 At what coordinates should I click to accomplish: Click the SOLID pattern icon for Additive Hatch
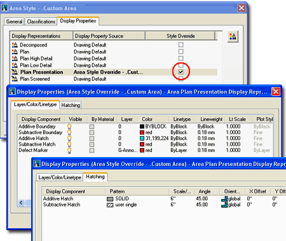[x=110, y=199]
